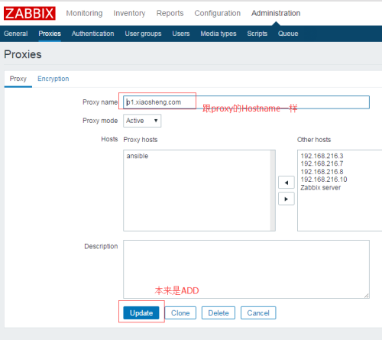Switch to the Proxy tab
This screenshot has height=340, width=382.
[18, 79]
